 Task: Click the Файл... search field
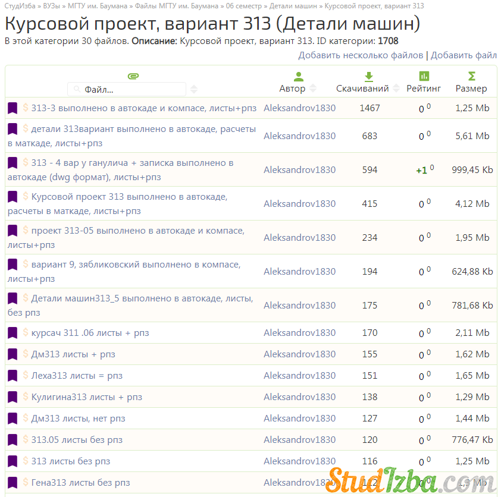127,89
